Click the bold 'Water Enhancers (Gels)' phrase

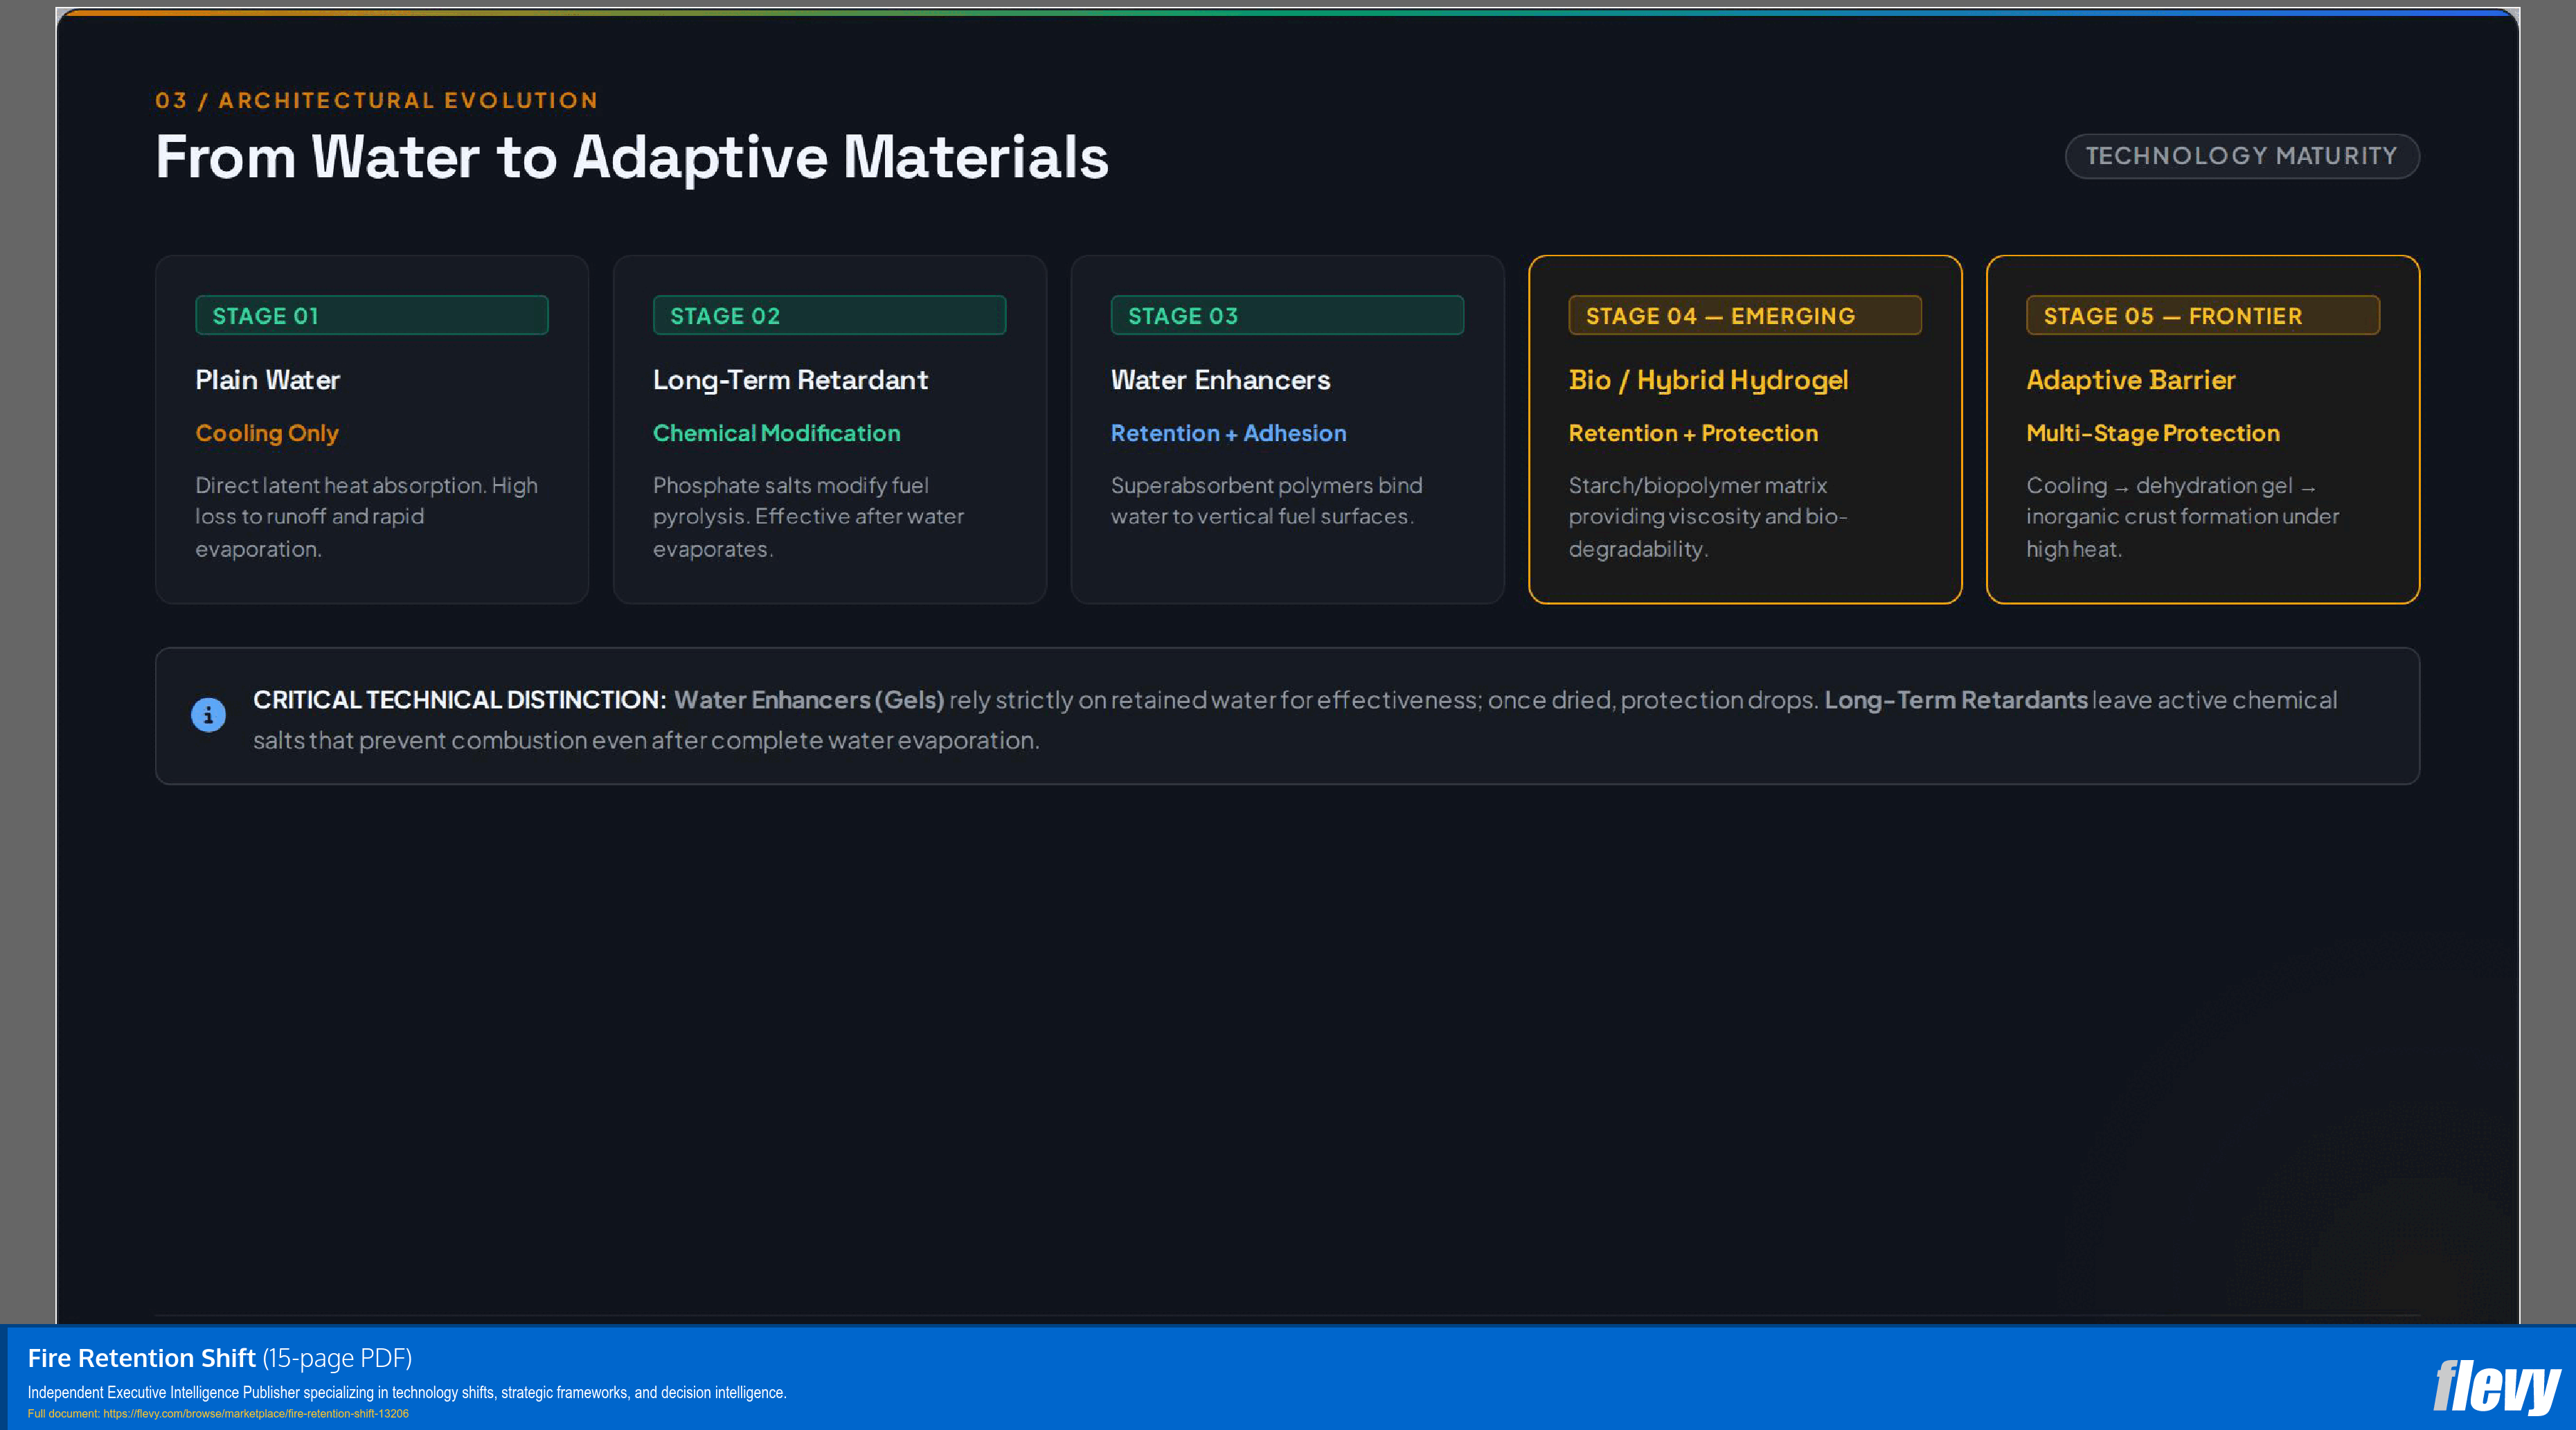pyautogui.click(x=809, y=700)
